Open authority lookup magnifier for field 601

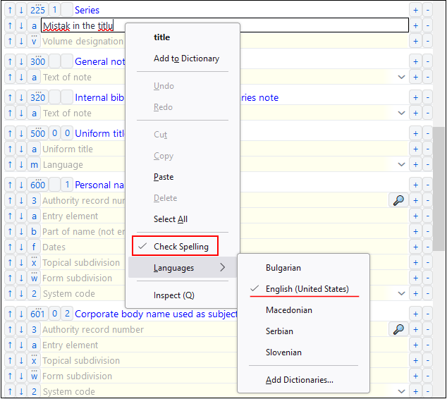click(398, 329)
